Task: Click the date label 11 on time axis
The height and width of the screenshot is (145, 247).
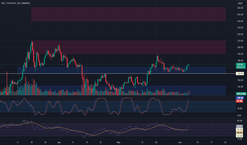Action: click(x=17, y=142)
